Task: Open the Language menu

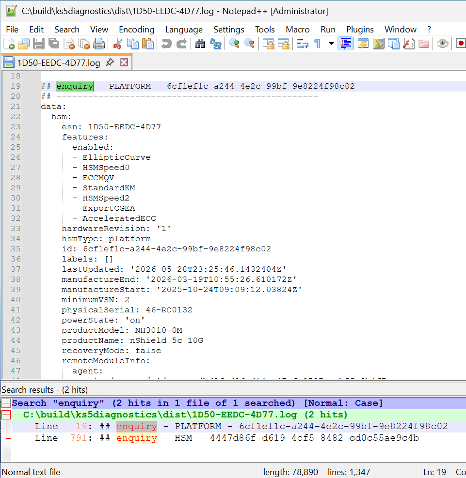Action: (x=184, y=30)
